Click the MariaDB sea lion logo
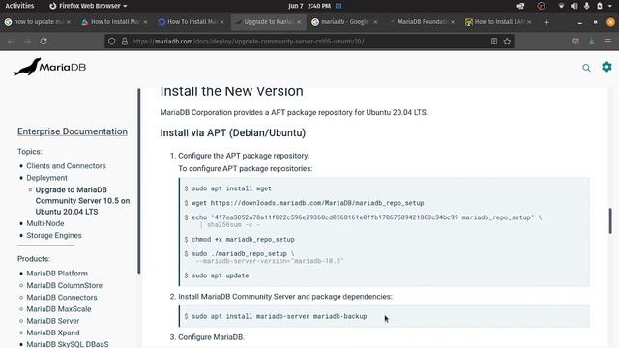The height and width of the screenshot is (348, 619). coord(49,67)
